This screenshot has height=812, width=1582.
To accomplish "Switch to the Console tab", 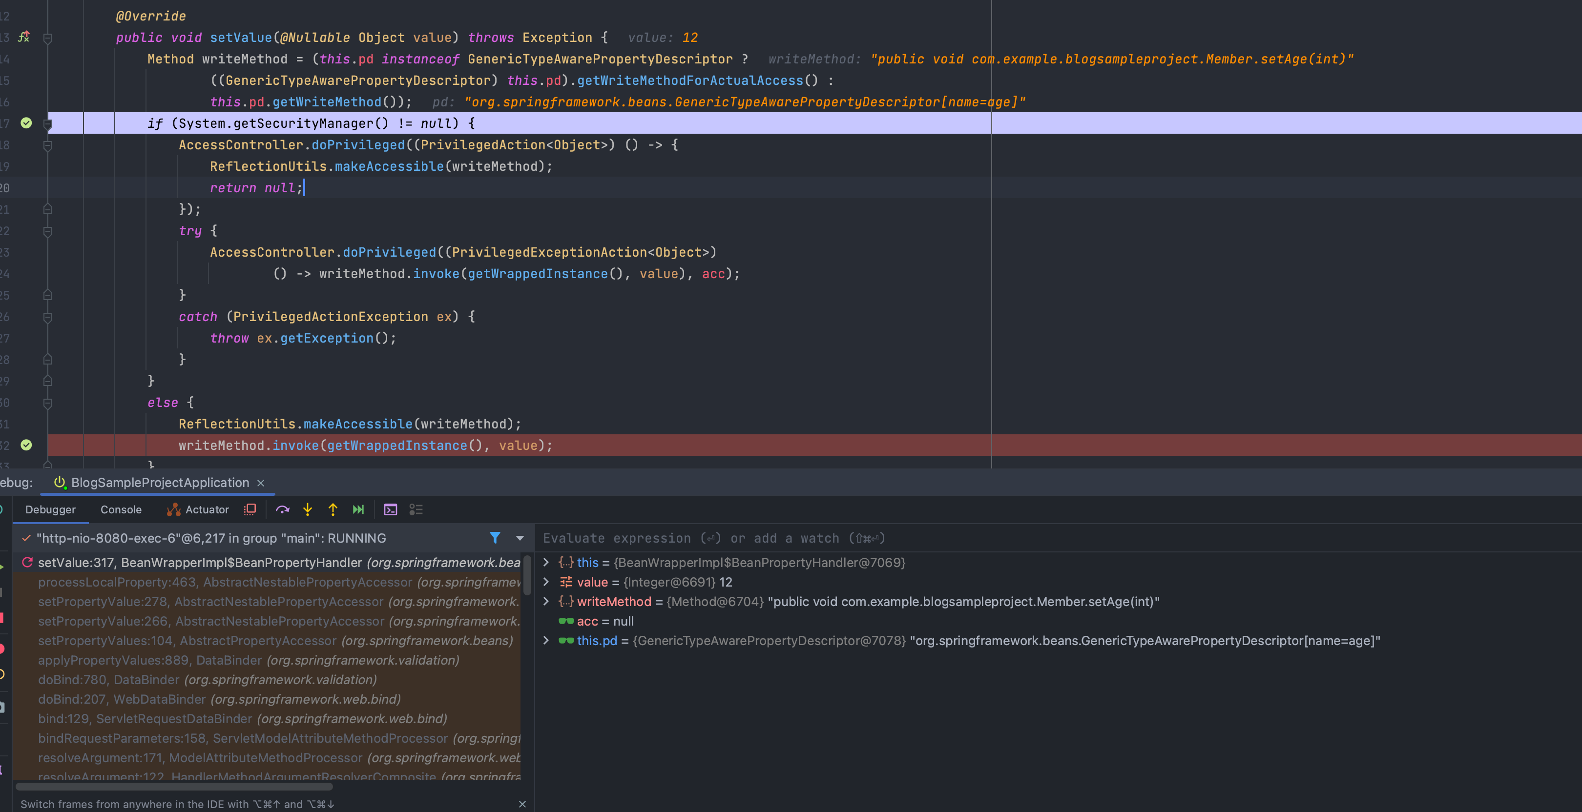I will point(121,509).
